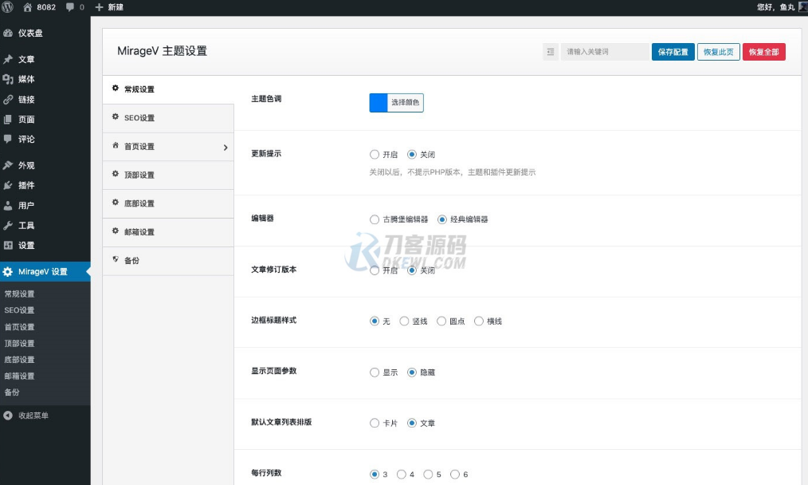Enable 文章修订版本 with 开启 radio
The height and width of the screenshot is (485, 808).
[375, 270]
